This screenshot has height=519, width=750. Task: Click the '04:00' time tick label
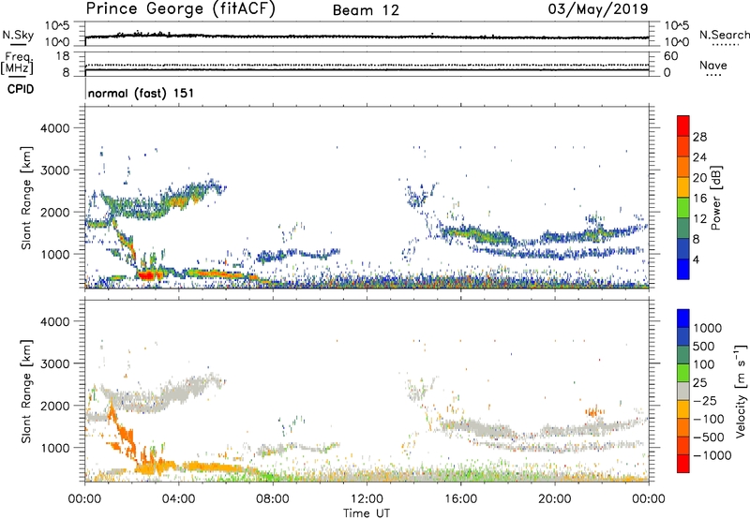coord(178,499)
